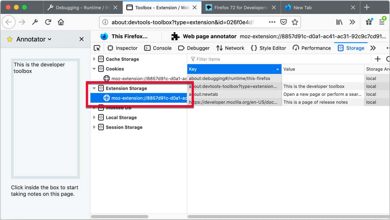Viewport: 390px width, 220px height.
Task: Click the star icon in Annotator header
Action: pos(10,39)
